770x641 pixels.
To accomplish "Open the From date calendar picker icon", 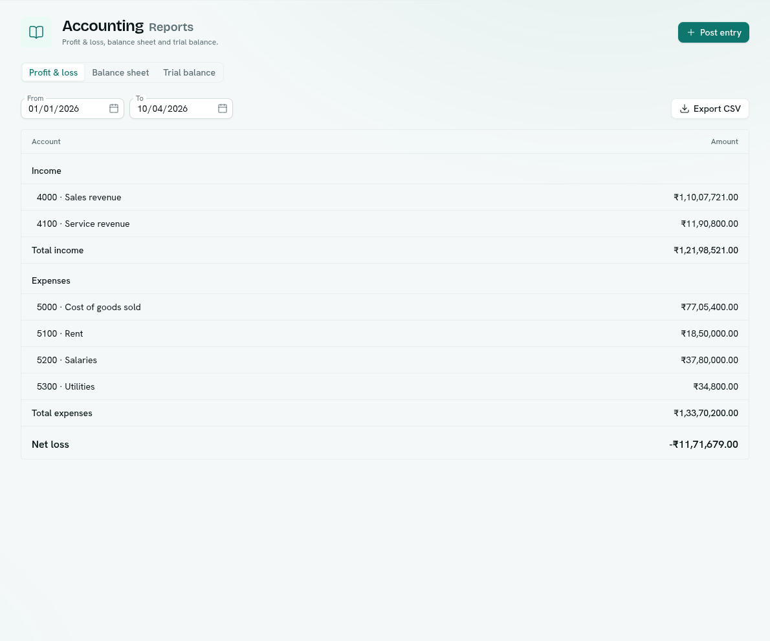I will 114,109.
